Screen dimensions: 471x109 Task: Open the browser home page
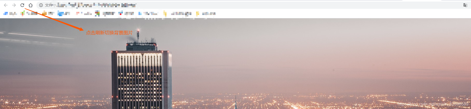31,5
